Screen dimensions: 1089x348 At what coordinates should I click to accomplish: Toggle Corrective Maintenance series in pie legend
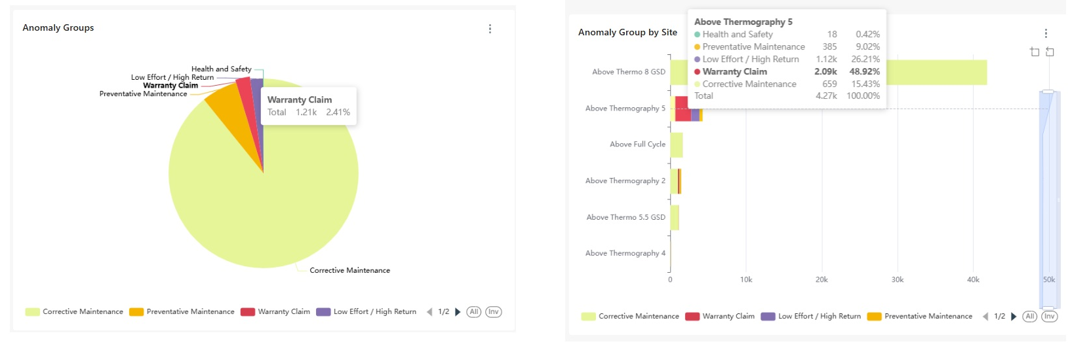click(74, 312)
